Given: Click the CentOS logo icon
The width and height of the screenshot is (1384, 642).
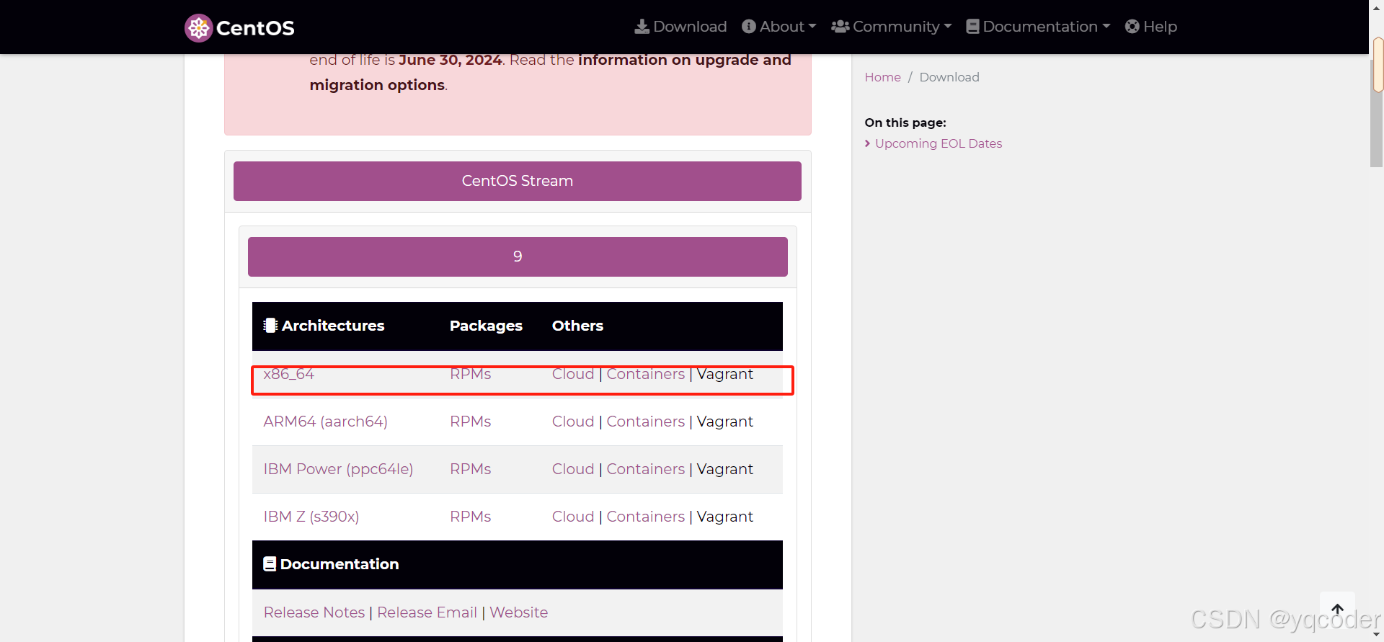Looking at the screenshot, I should click(x=198, y=28).
